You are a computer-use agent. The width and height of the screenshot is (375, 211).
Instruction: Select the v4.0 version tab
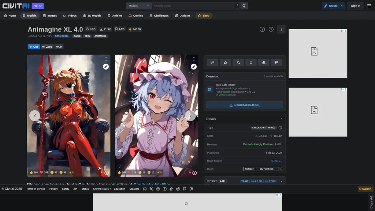pyautogui.click(x=59, y=47)
